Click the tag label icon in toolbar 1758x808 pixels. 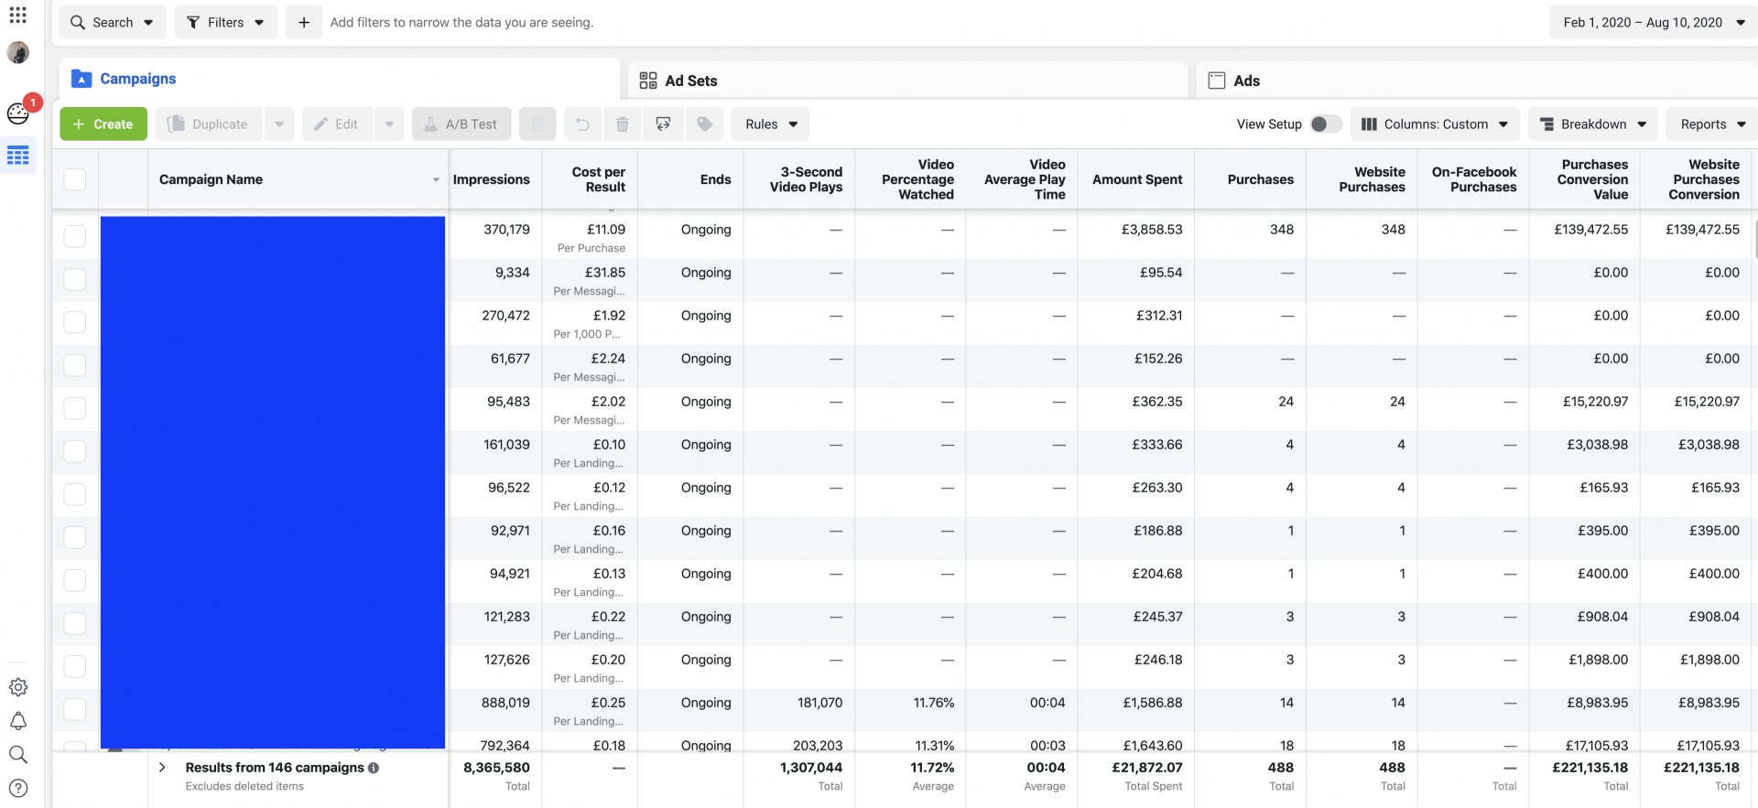click(704, 124)
